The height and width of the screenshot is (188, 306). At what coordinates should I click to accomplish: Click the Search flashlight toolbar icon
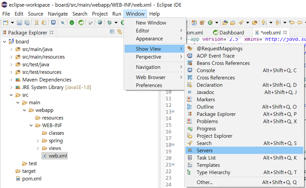coord(241,23)
